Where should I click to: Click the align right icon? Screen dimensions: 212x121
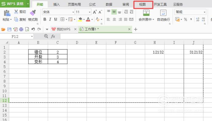(x=120, y=19)
